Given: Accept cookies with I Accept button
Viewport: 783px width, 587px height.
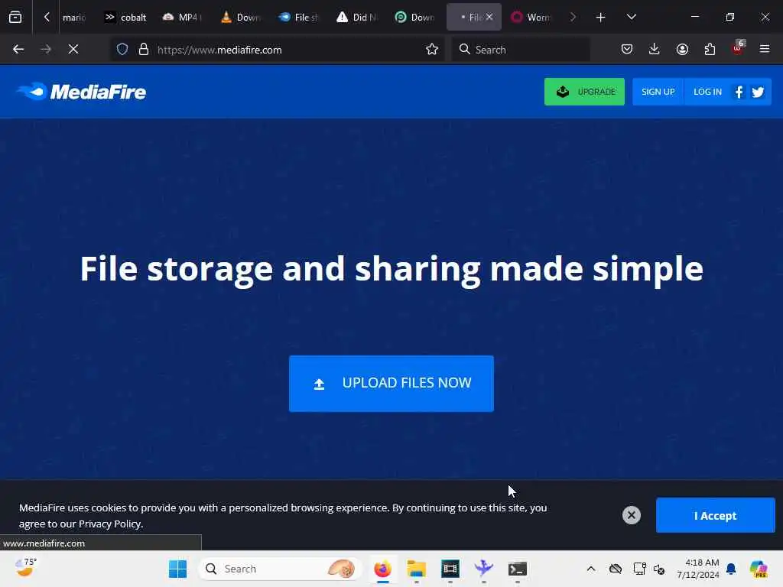Looking at the screenshot, I should pos(715,516).
